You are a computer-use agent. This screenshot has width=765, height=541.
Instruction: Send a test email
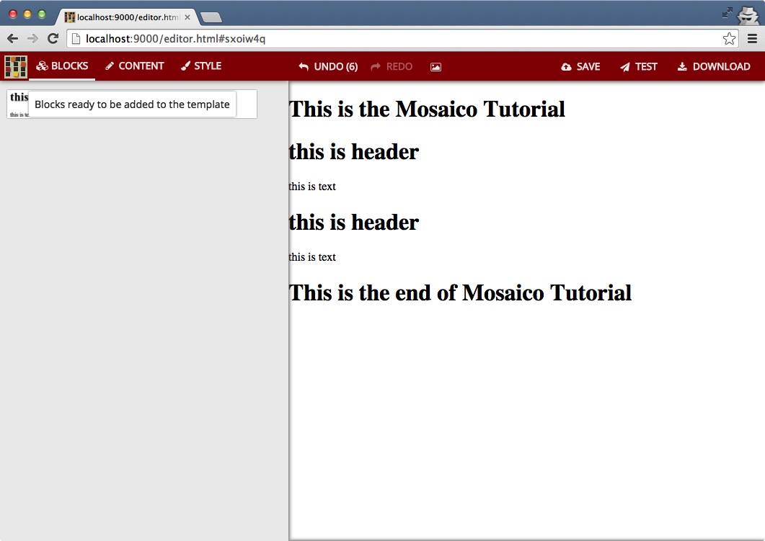point(639,67)
